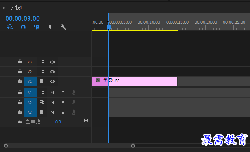250x152 pixels.
Task: Enable voice-over record on A1
Action: coord(74,93)
